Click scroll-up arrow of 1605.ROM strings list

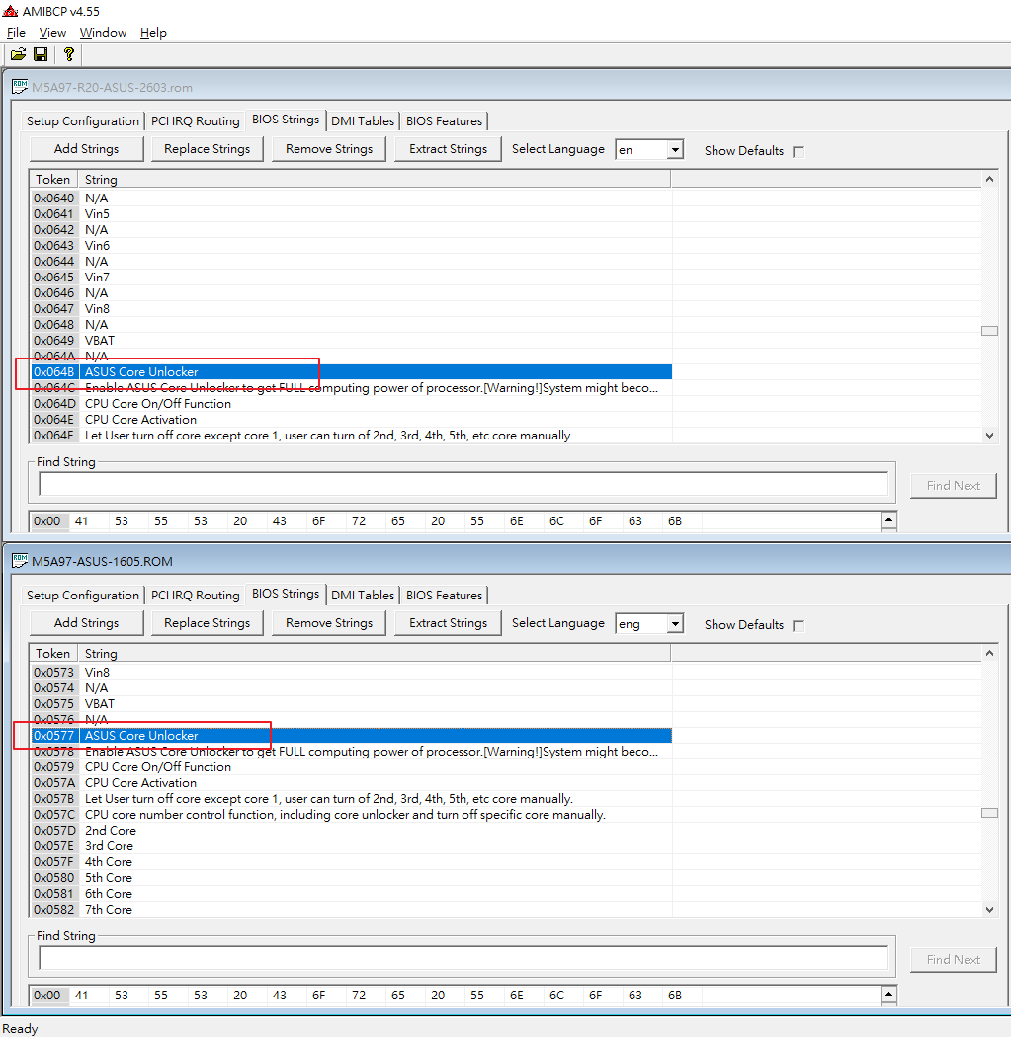(990, 654)
